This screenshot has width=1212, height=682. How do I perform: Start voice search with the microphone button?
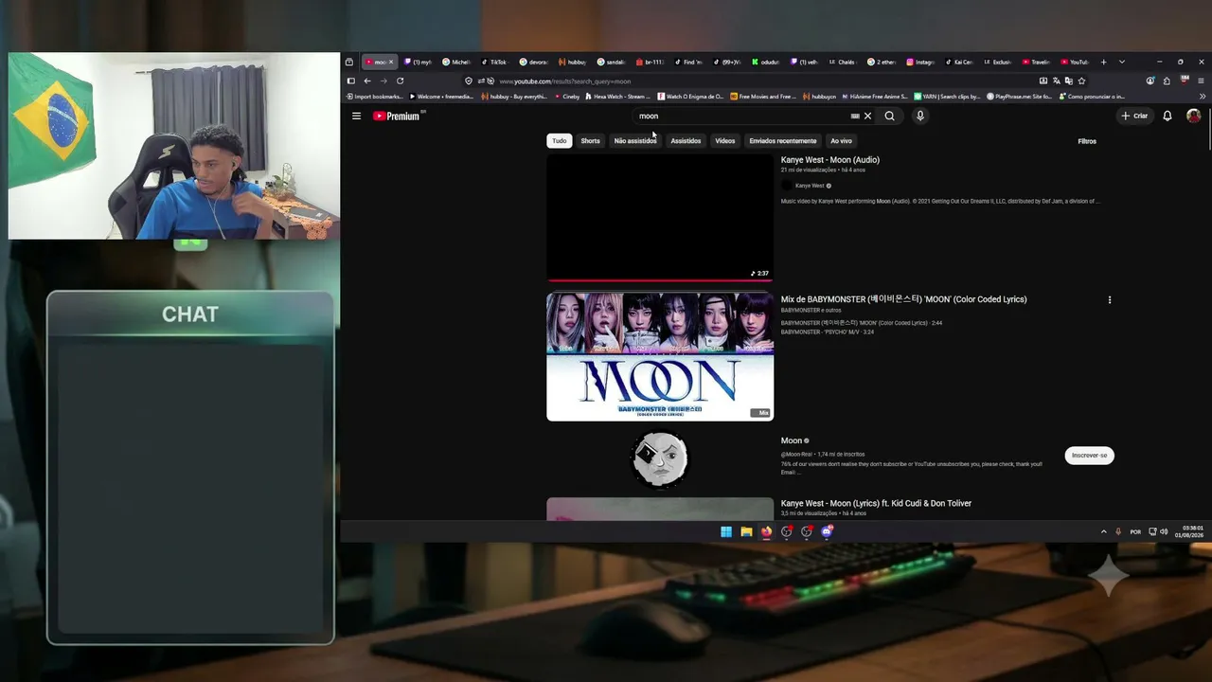point(919,116)
